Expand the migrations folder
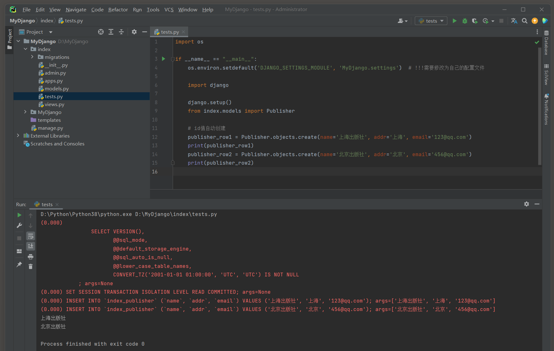The image size is (554, 351). [x=32, y=57]
